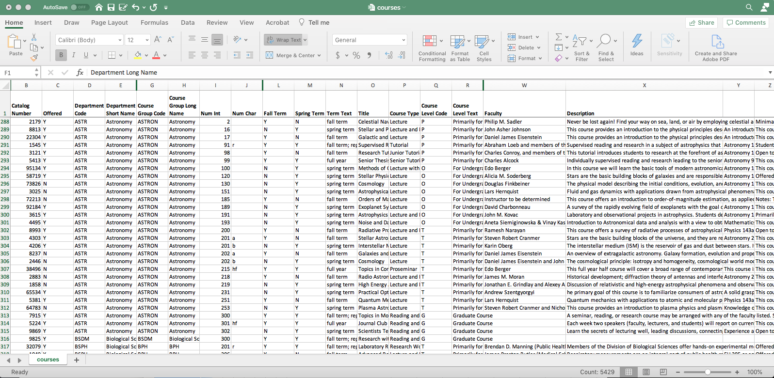Viewport: 774px width, 378px height.
Task: Click Create and Share Adobe PDF
Action: (716, 48)
